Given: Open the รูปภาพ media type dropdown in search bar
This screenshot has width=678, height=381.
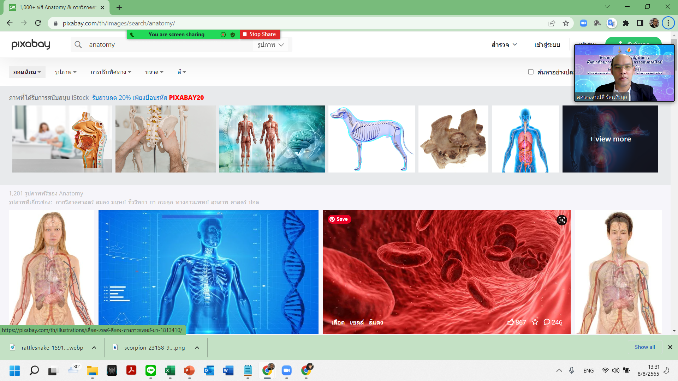Looking at the screenshot, I should [270, 45].
